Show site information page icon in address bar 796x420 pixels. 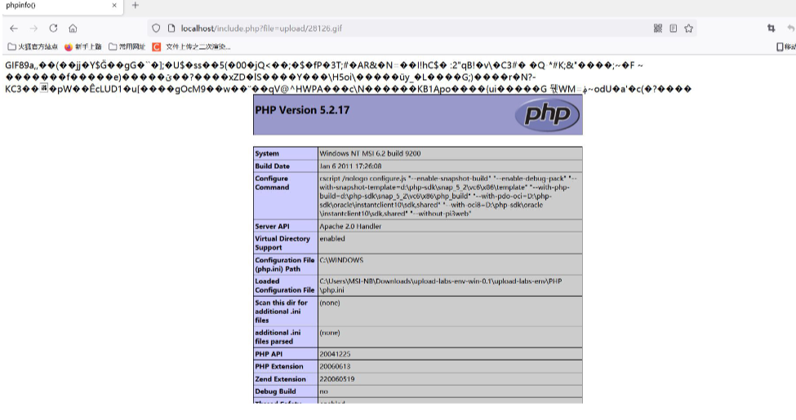(x=171, y=28)
